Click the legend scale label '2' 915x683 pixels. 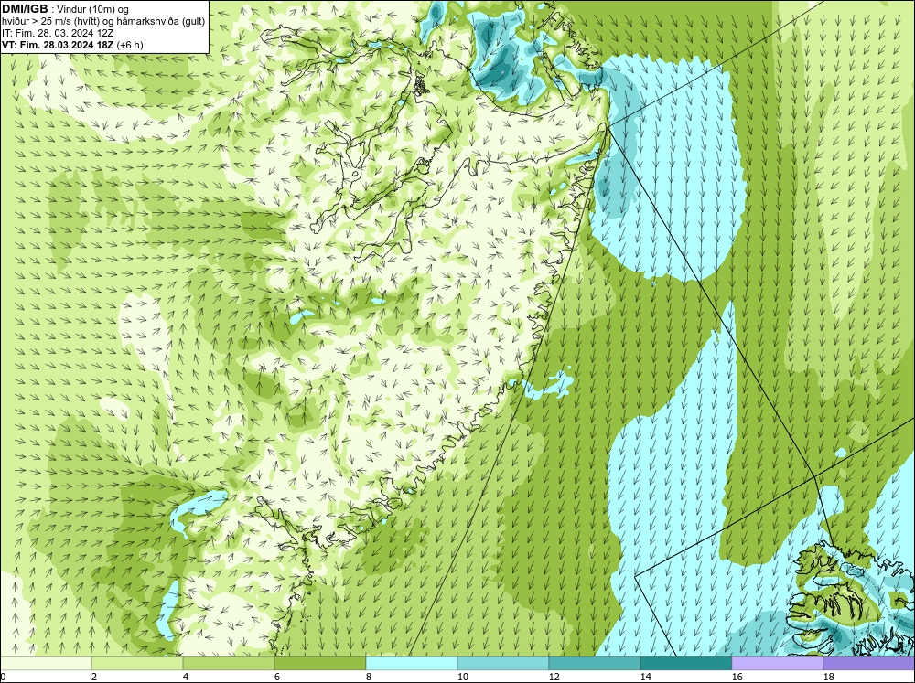coord(94,677)
